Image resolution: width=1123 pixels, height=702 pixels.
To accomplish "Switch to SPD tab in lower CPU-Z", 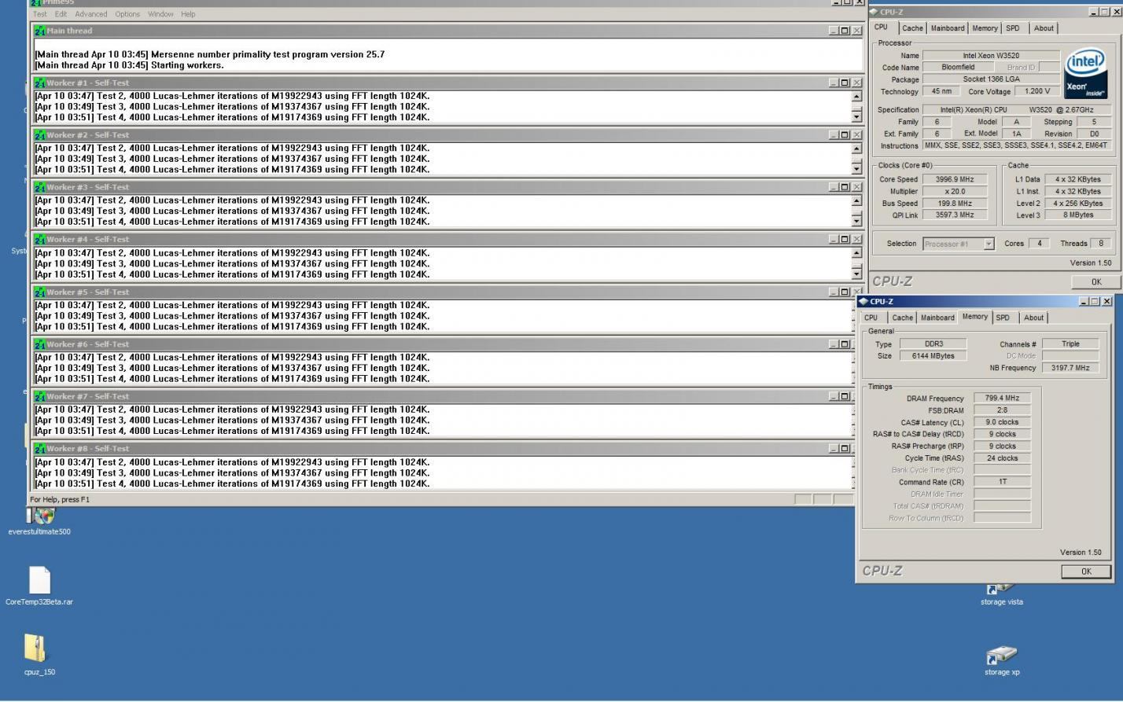I will [x=1003, y=318].
